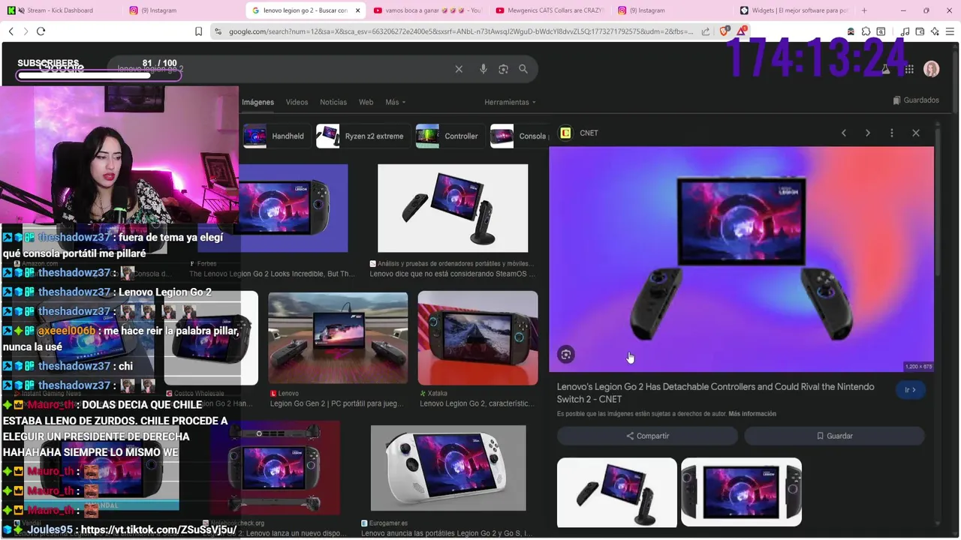Screen dimensions: 961x540
Task: Open the Lenovo's Legion Go 2 CNET title link
Action: (715, 393)
